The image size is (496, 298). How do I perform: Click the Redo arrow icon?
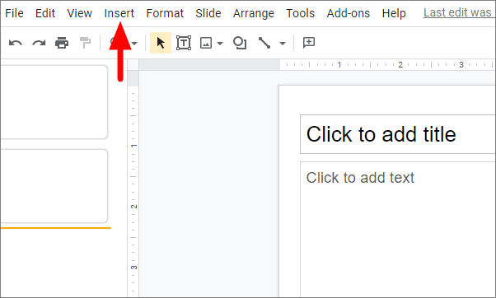(x=39, y=43)
